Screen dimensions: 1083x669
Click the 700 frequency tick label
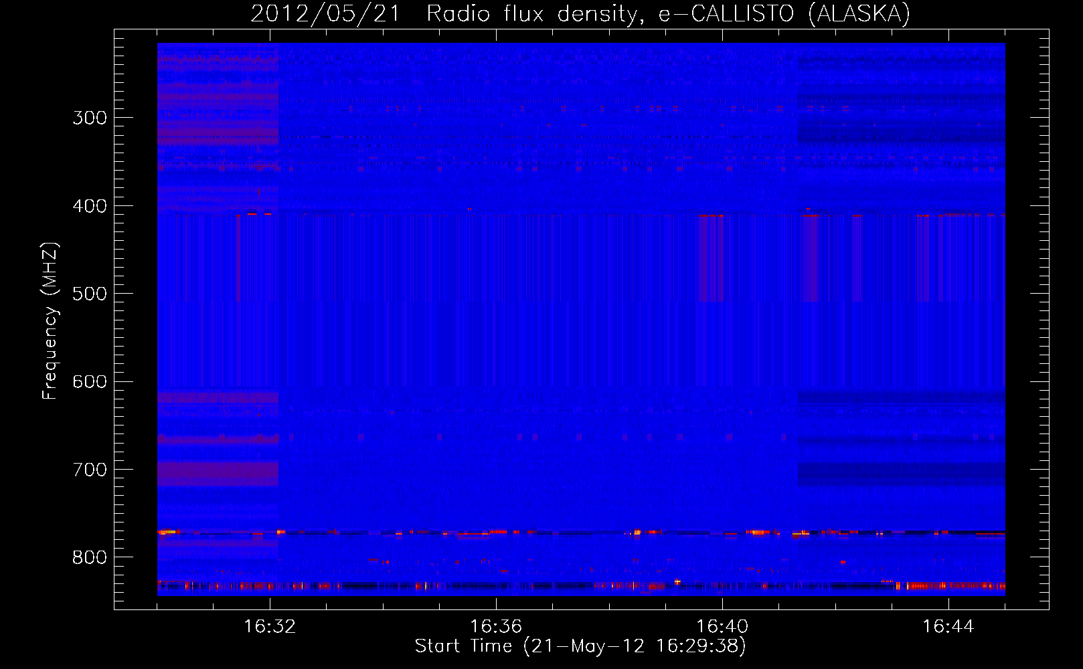90,470
